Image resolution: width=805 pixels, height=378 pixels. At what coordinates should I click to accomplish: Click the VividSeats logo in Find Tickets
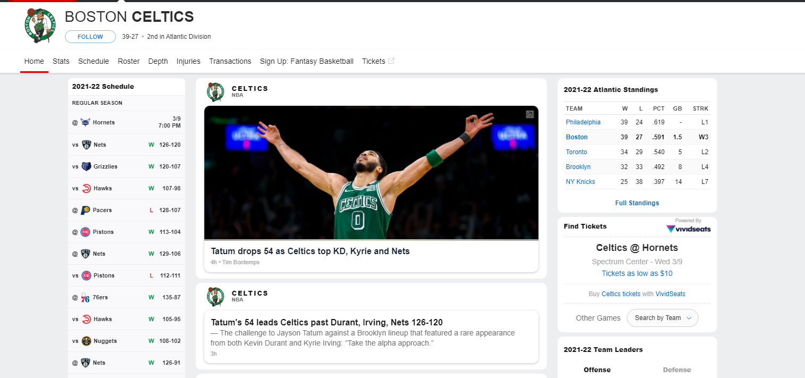pos(688,229)
